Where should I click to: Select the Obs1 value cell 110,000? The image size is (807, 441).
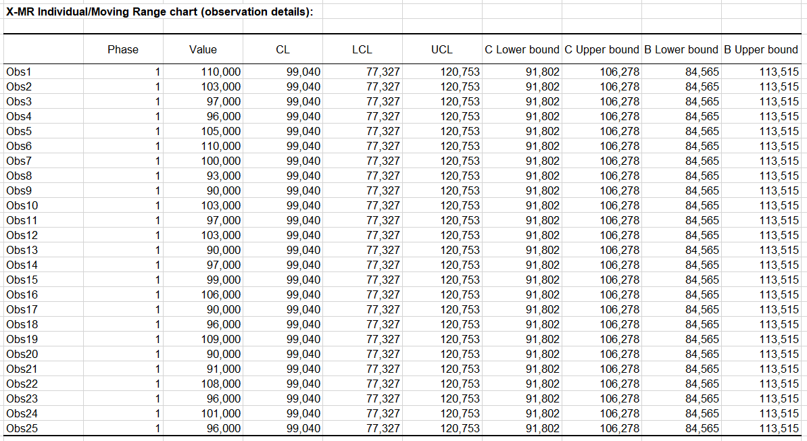pos(221,72)
